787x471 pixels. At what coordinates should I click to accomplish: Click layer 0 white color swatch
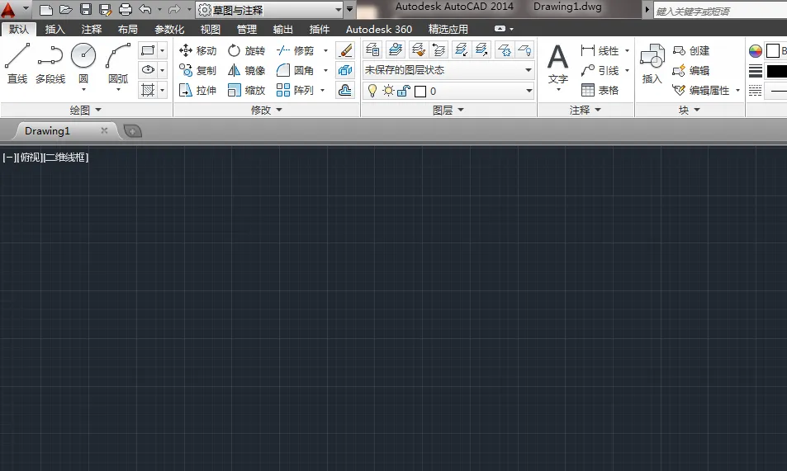click(x=420, y=92)
